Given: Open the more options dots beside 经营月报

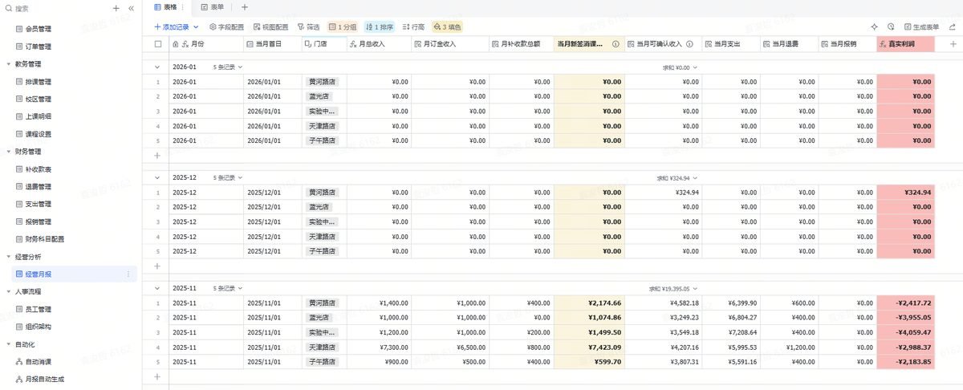Looking at the screenshot, I should (128, 274).
